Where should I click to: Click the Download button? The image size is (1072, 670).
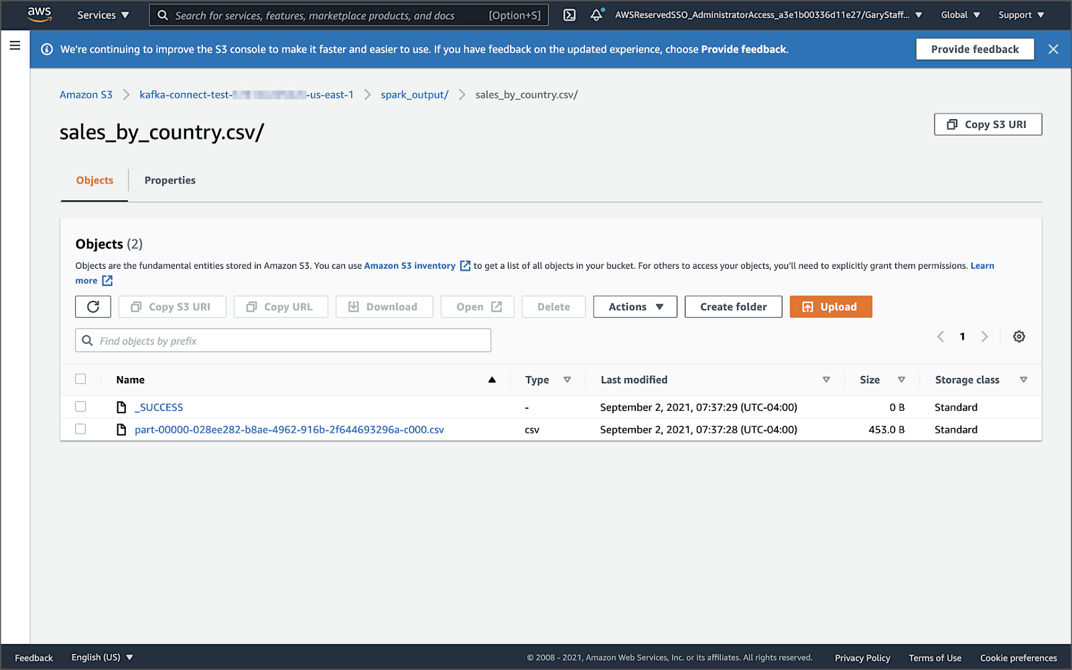tap(384, 307)
